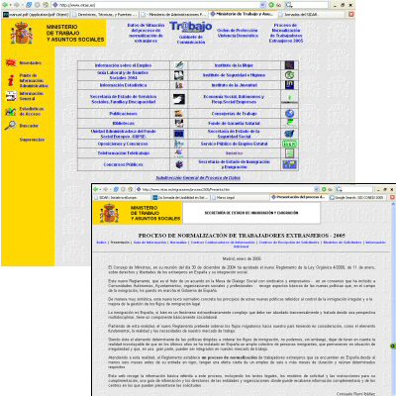Click the back arrow in the top browser
This screenshot has height=396, width=396.
tap(5, 5)
